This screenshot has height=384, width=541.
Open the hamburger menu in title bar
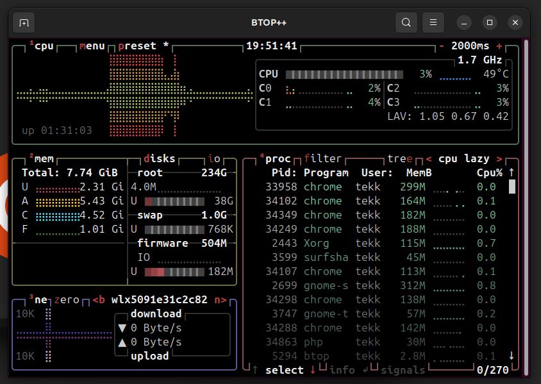pos(433,23)
